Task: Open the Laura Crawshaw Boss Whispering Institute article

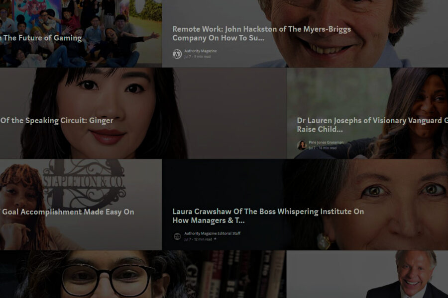Action: (x=268, y=216)
